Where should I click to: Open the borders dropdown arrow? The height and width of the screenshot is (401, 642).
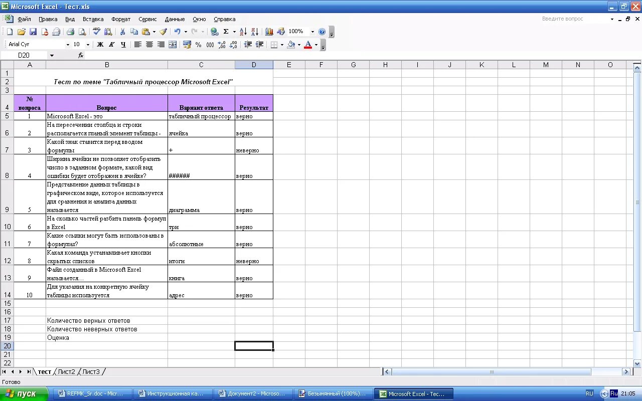(x=282, y=45)
